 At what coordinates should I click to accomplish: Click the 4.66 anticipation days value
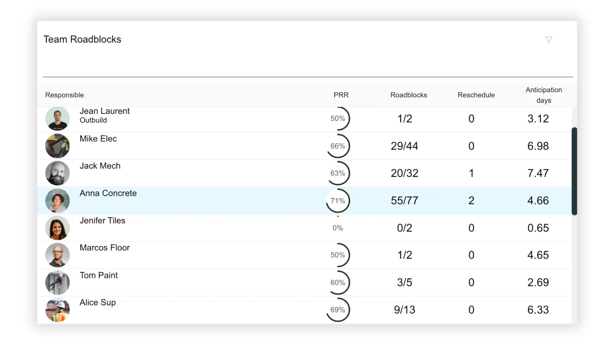tap(538, 201)
